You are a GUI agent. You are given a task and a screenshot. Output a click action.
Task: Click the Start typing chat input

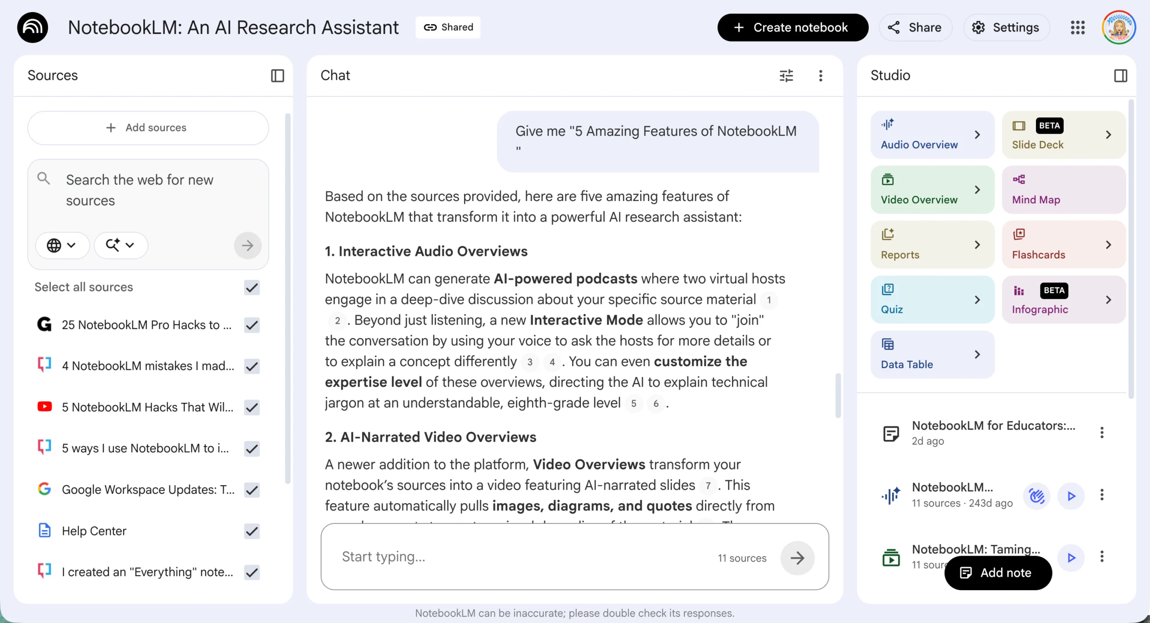click(517, 557)
